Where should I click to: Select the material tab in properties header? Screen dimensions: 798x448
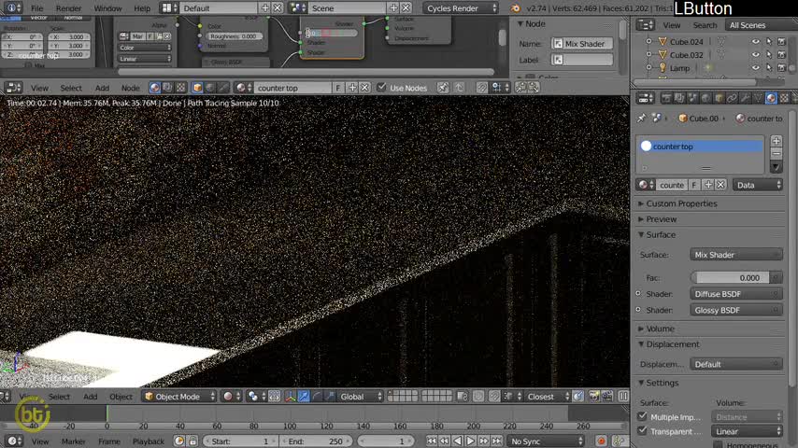771,98
